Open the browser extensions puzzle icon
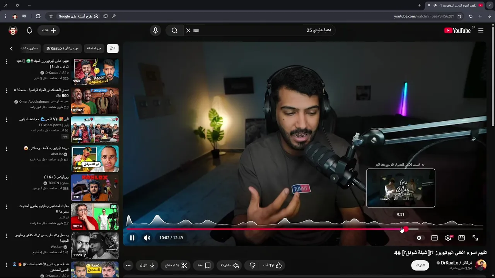Viewport: 495px width, 278px height. click(x=38, y=16)
